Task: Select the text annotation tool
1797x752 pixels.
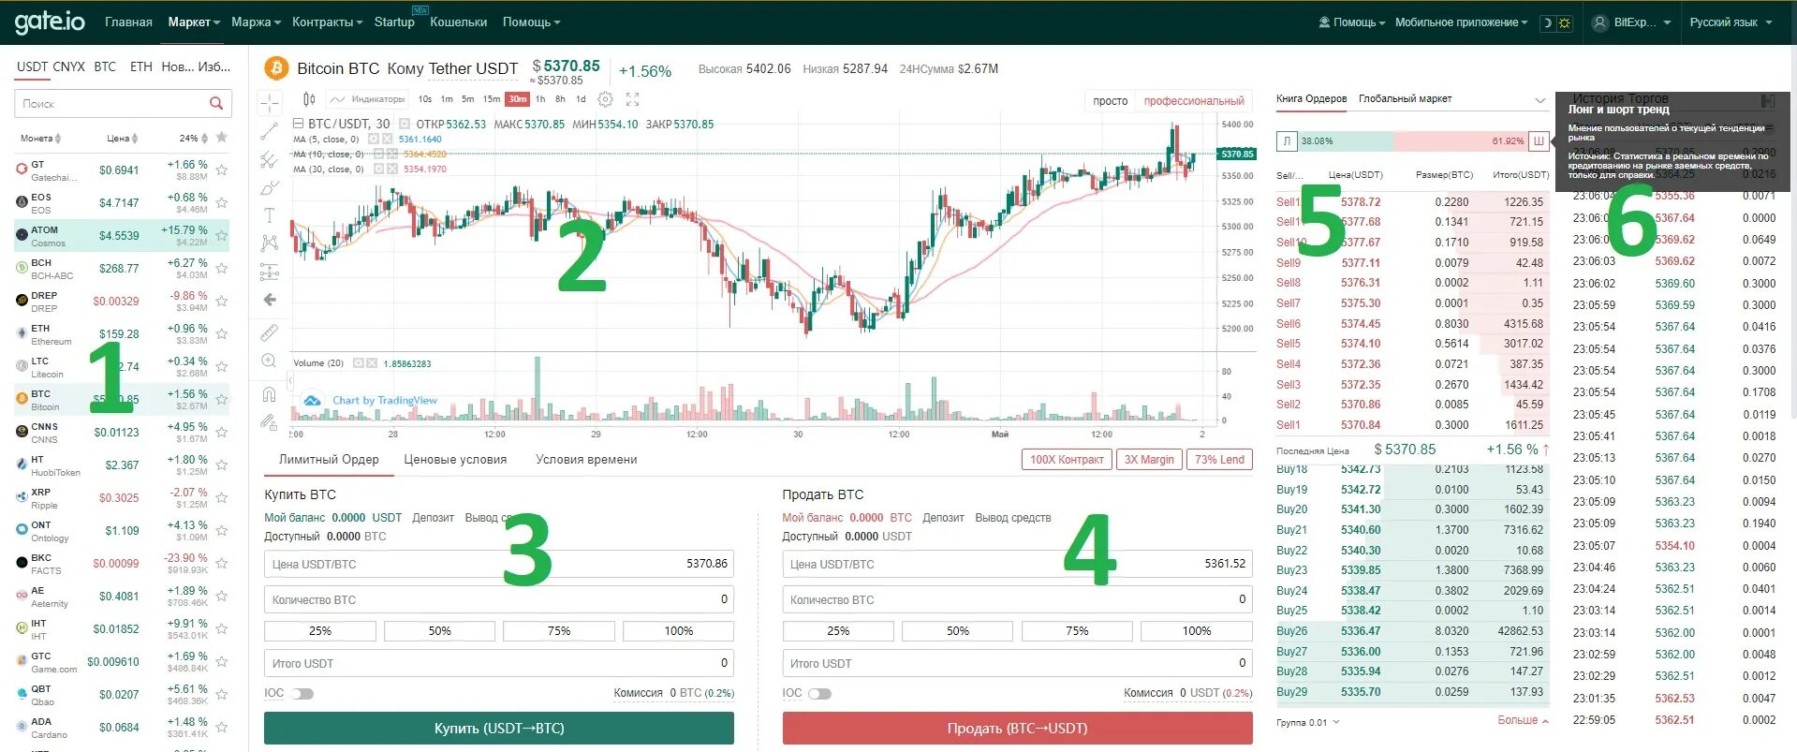Action: 270,215
